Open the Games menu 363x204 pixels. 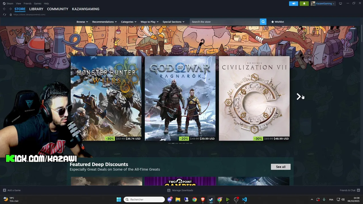(37, 3)
